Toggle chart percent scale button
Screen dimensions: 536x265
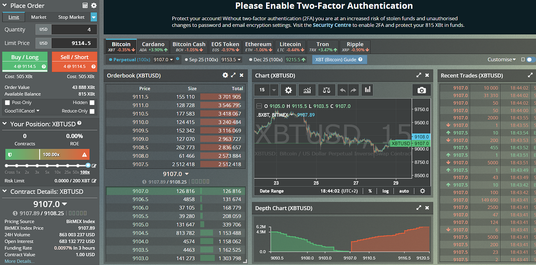point(370,191)
